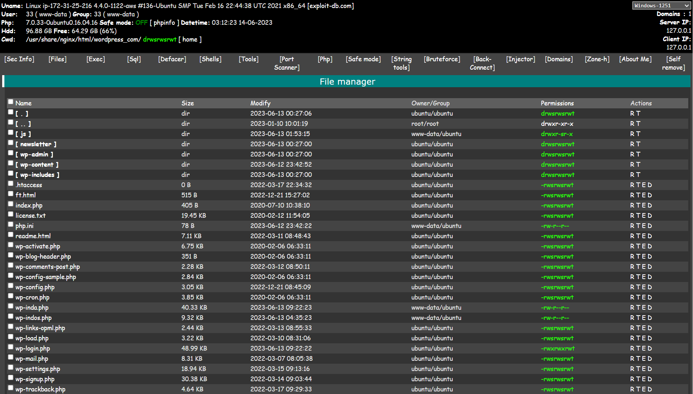This screenshot has height=394, width=693.
Task: Select the wp-content folder checkbox
Action: pos(11,163)
